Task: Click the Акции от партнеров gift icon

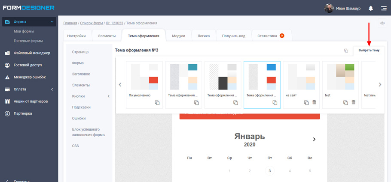Action: tap(7, 101)
